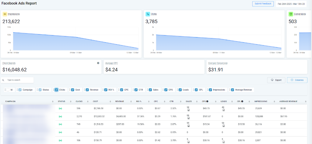Click the Export button
The width and height of the screenshot is (312, 144).
click(276, 80)
